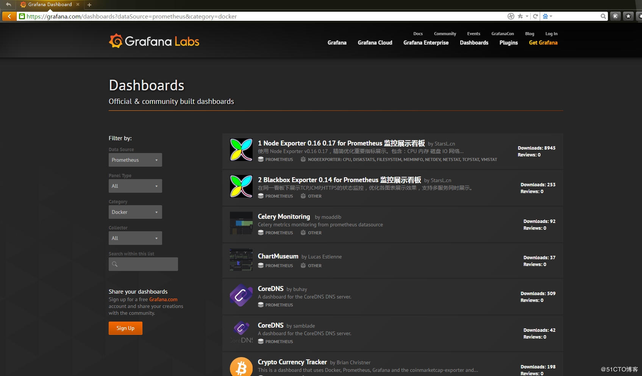
Task: Open the Node Exporter dashboard thumbnail
Action: pos(241,149)
